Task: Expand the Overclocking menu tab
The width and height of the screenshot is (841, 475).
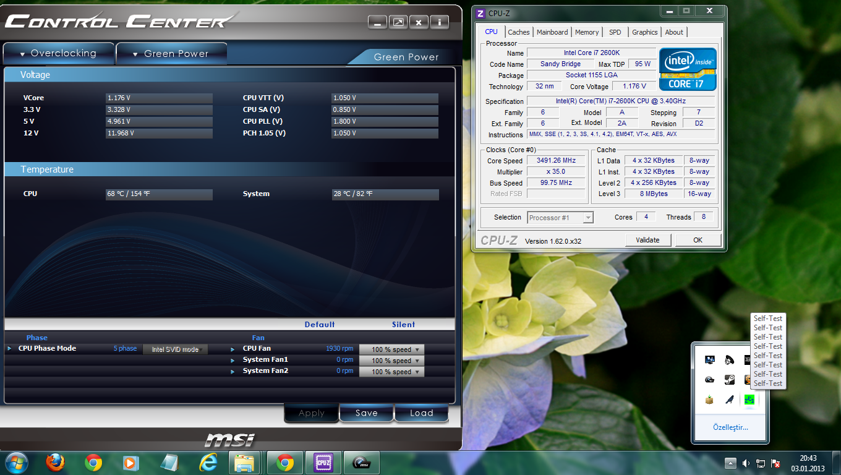Action: [59, 54]
